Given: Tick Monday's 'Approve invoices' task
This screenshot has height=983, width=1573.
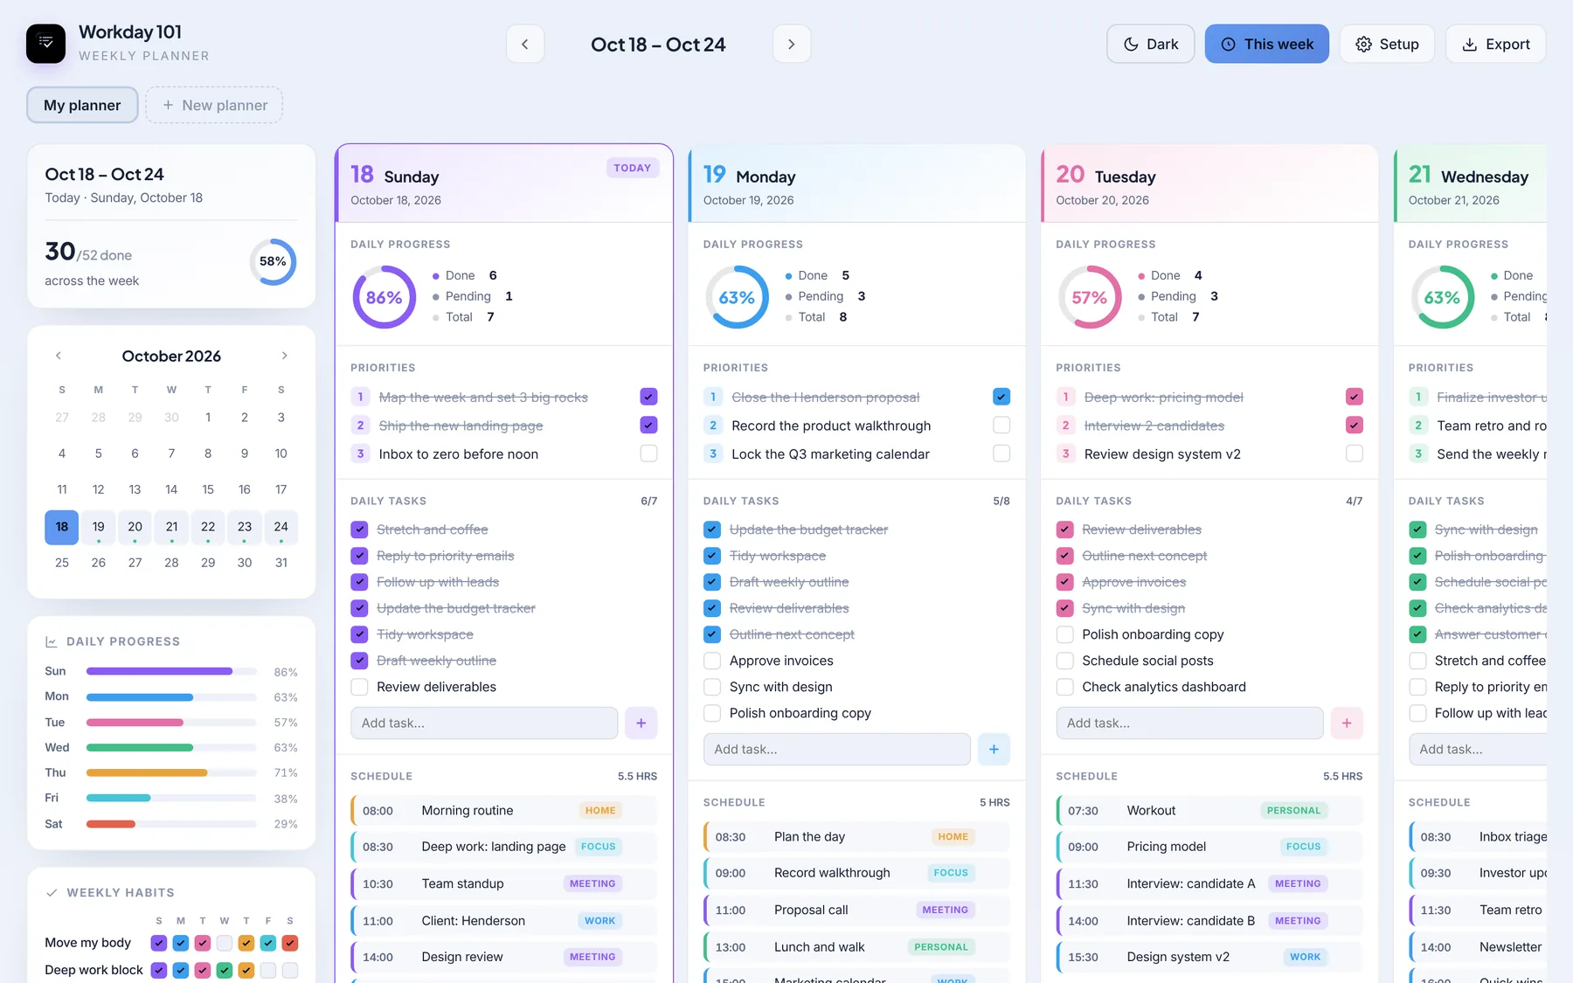Looking at the screenshot, I should coord(712,661).
